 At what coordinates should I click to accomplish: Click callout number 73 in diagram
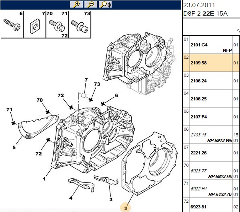pos(97,84)
